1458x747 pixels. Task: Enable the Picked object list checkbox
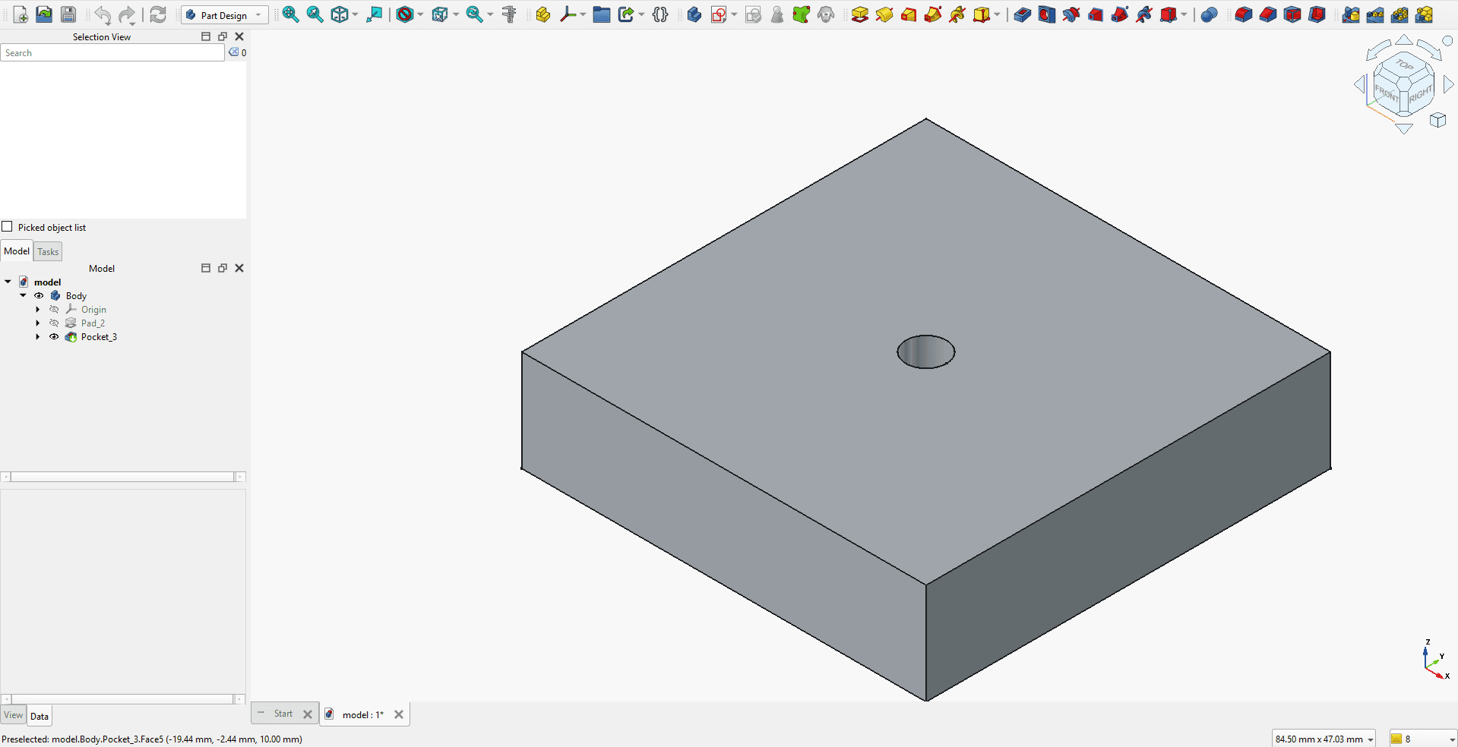pyautogui.click(x=7, y=226)
